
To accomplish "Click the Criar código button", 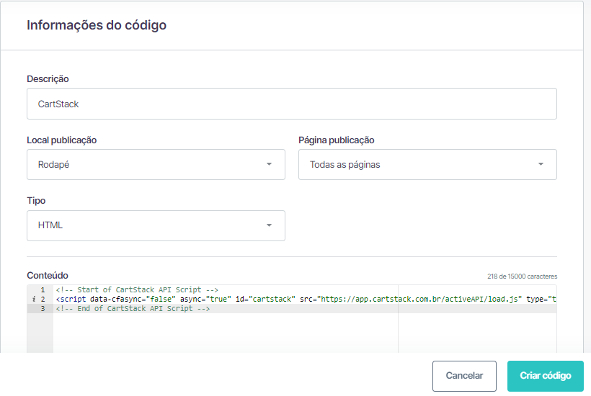I will point(545,376).
